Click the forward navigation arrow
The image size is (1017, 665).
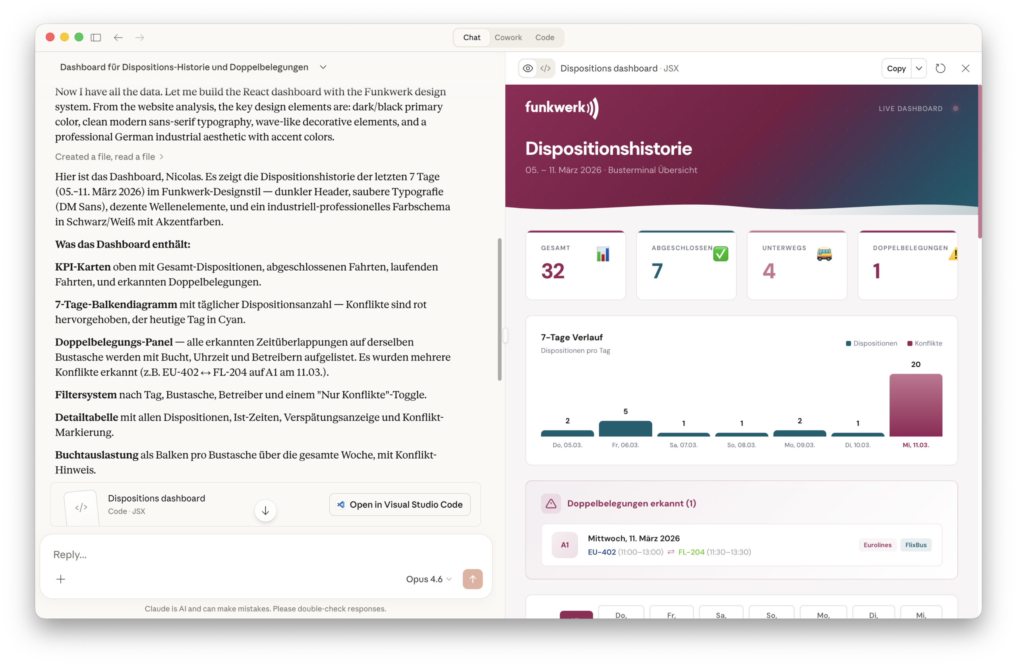[140, 38]
